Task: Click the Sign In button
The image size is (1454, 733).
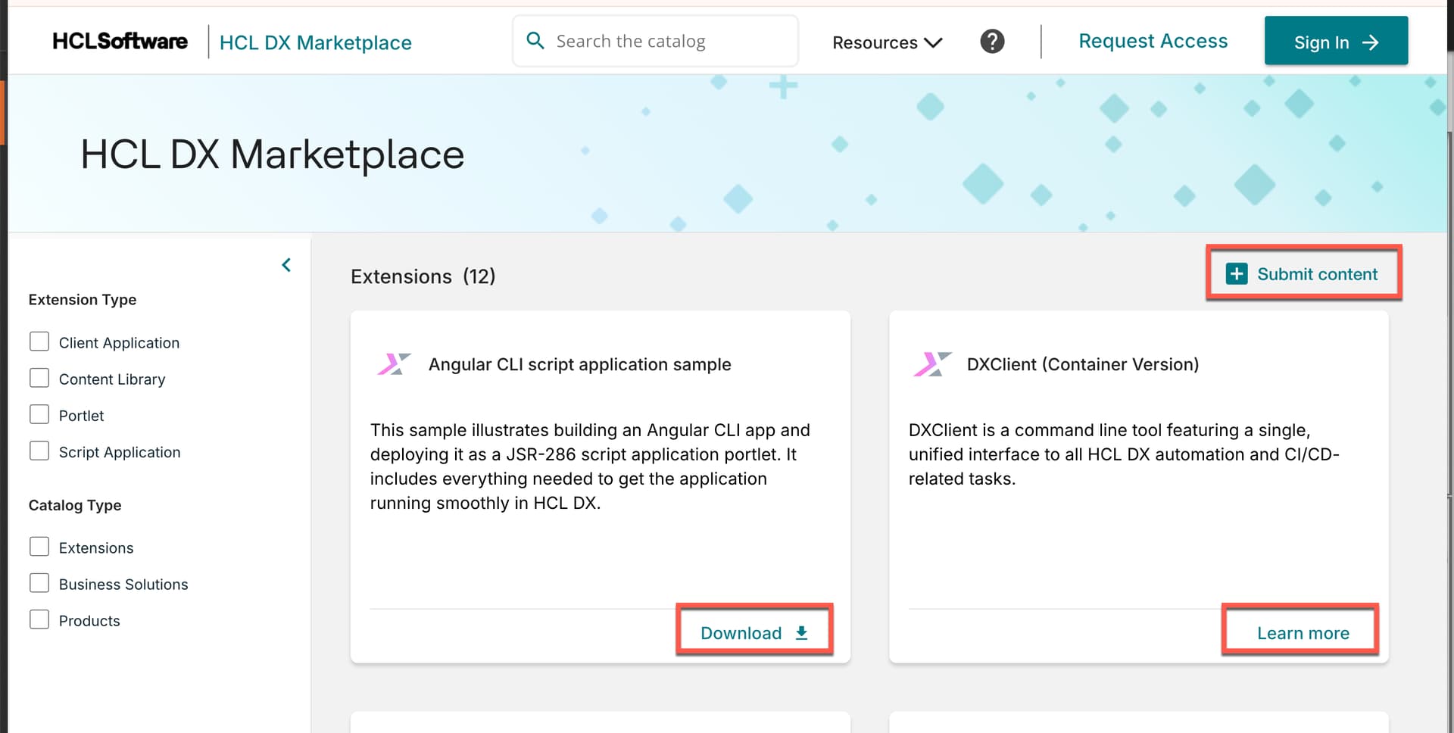Action: tap(1336, 41)
